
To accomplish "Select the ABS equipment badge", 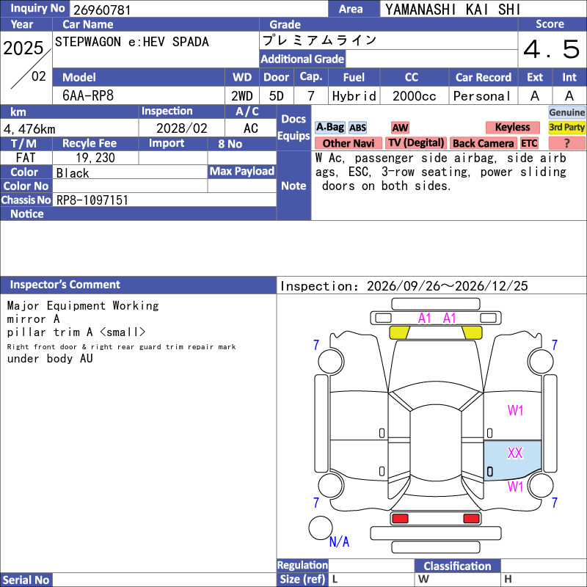I will tap(357, 128).
